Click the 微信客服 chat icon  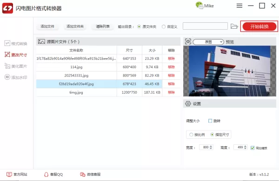83,175
